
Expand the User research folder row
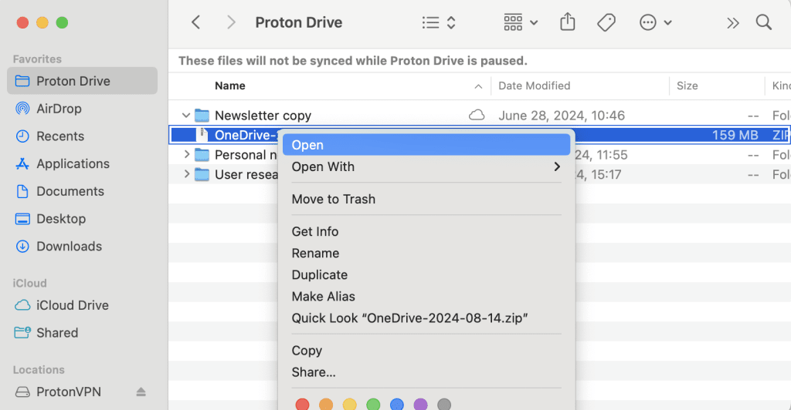pos(187,174)
